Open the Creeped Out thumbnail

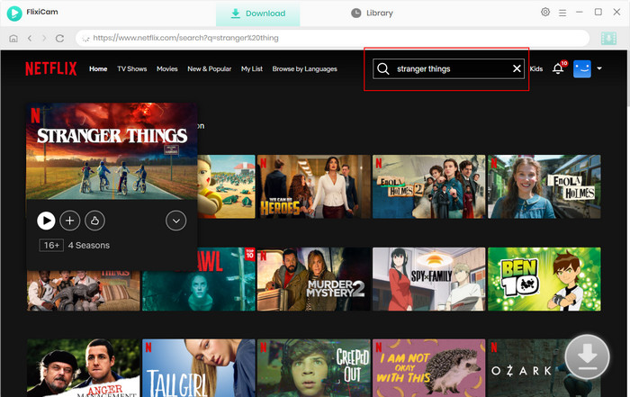314,368
